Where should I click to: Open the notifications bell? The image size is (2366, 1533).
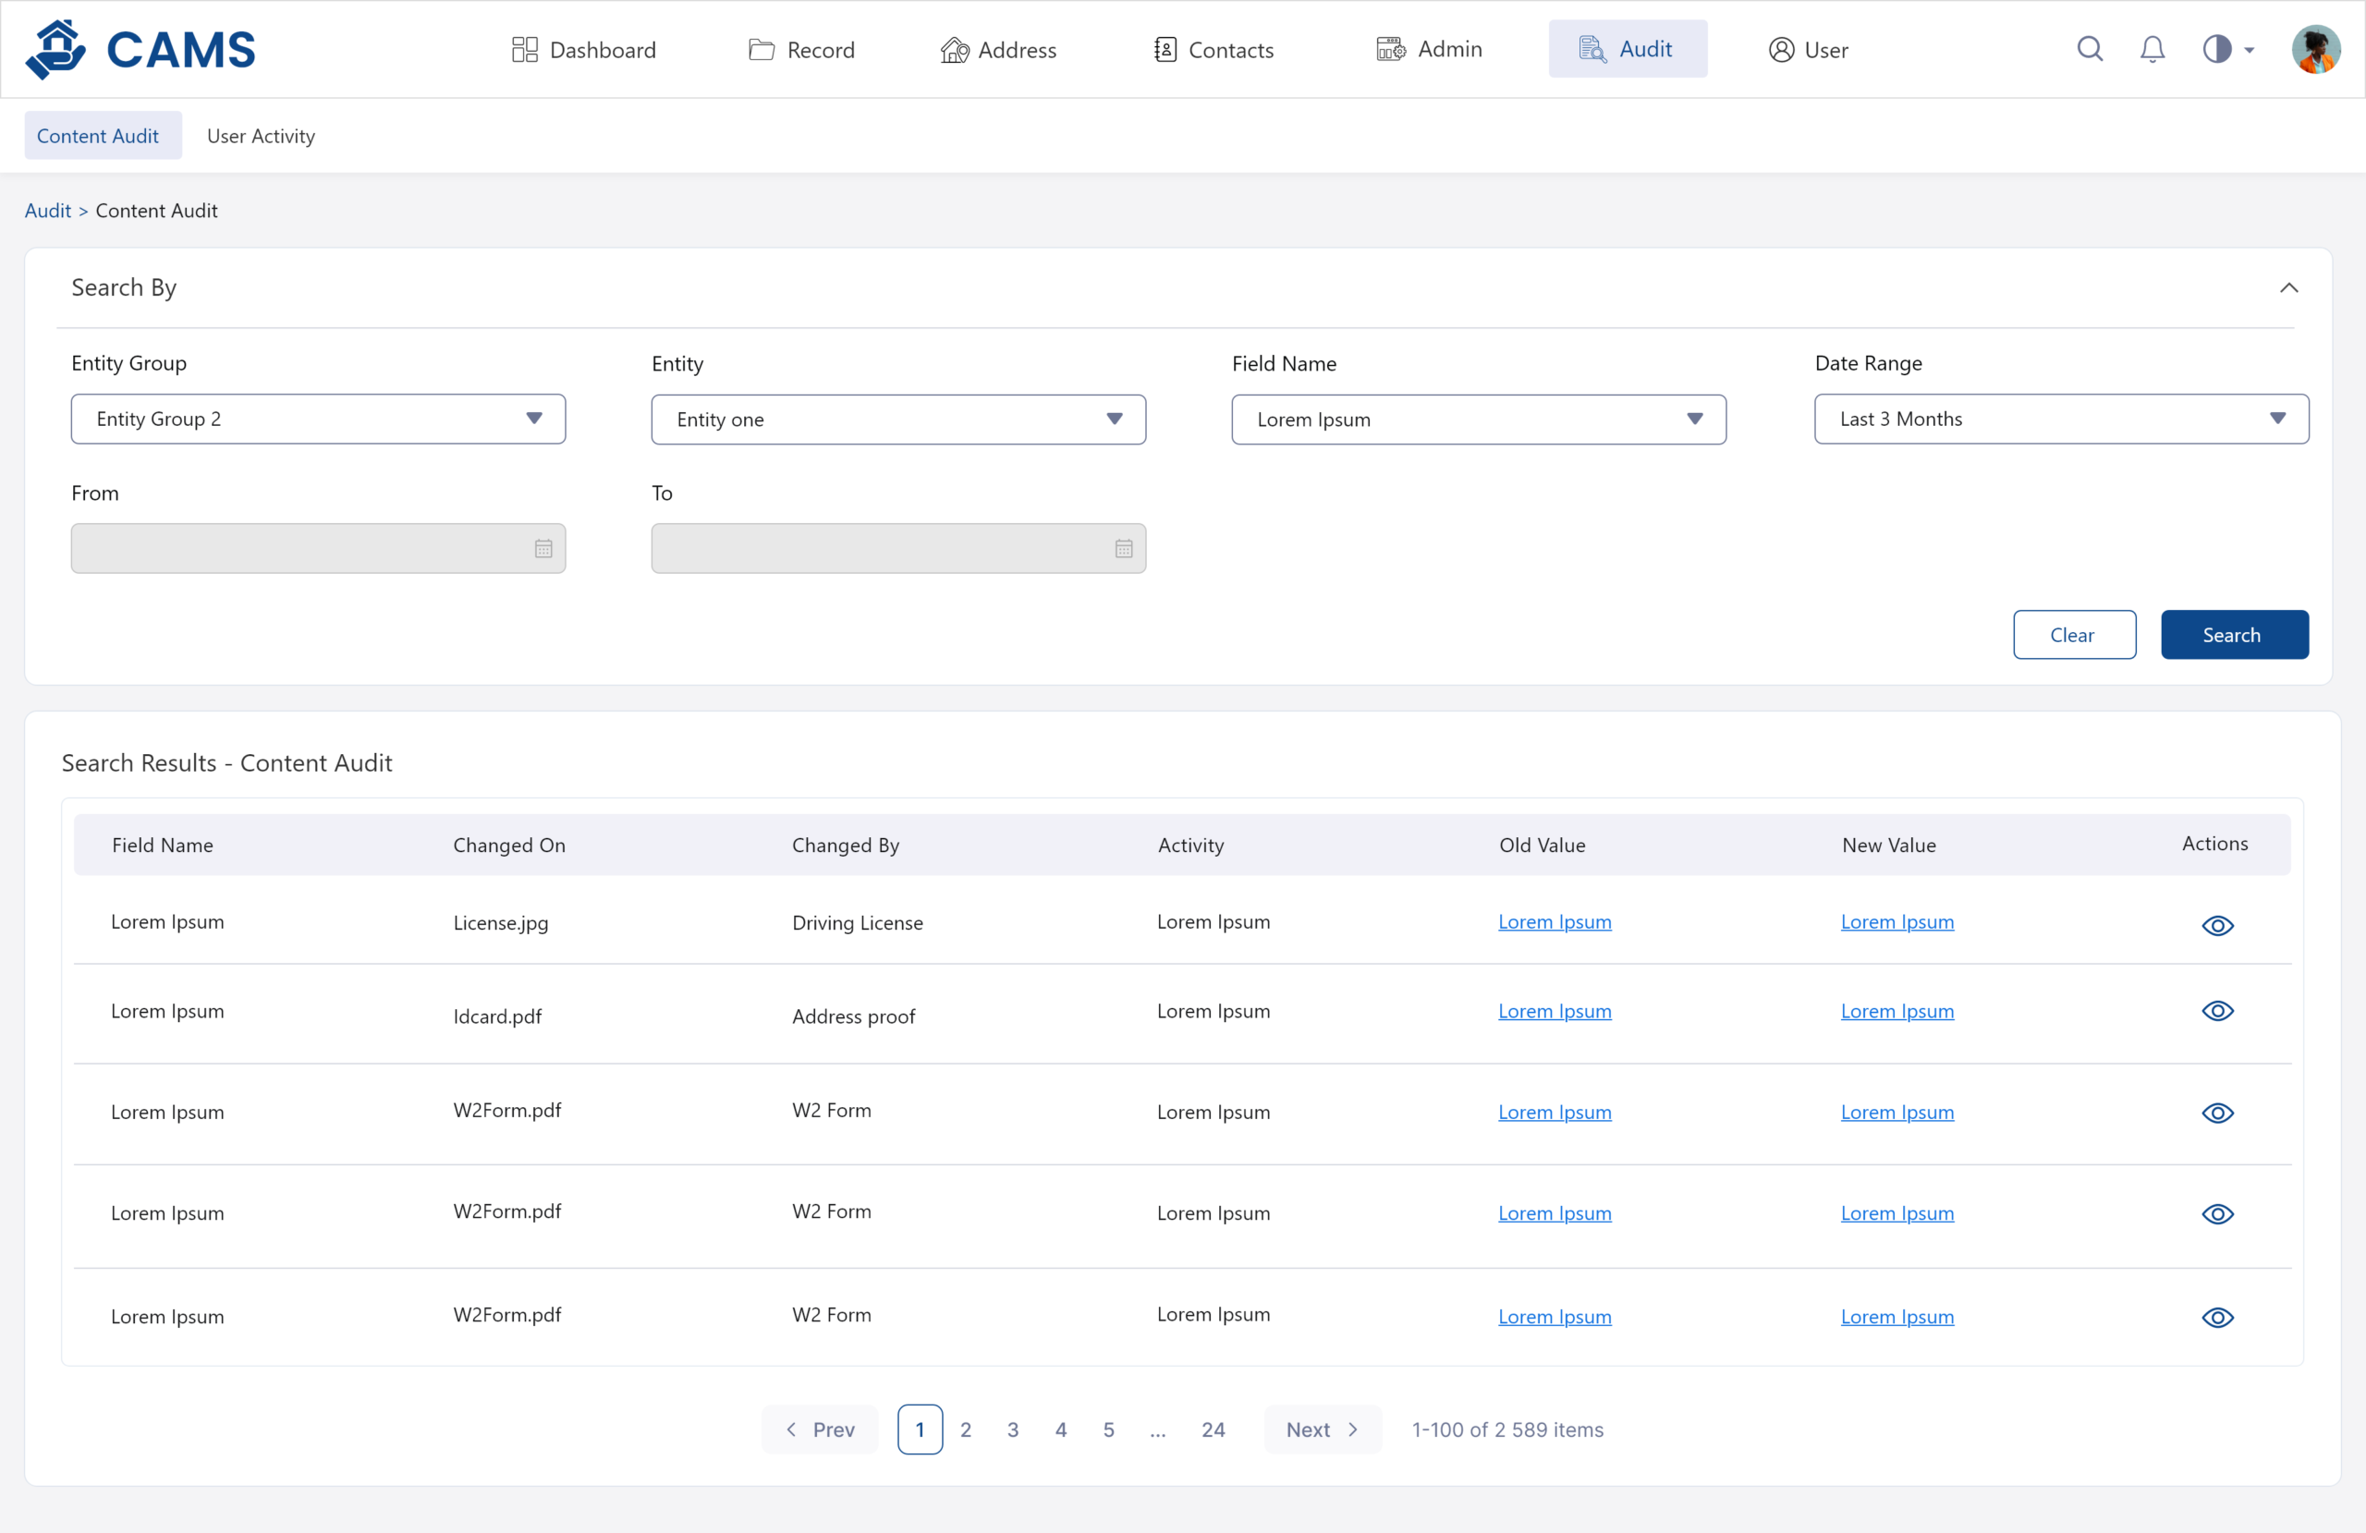click(x=2153, y=49)
